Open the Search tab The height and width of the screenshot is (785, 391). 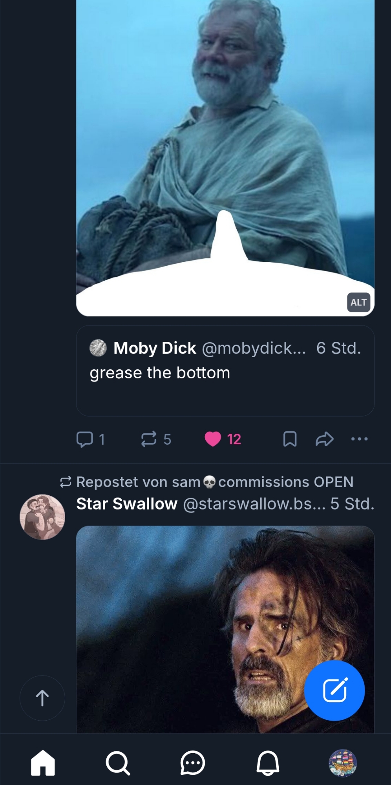tap(117, 763)
